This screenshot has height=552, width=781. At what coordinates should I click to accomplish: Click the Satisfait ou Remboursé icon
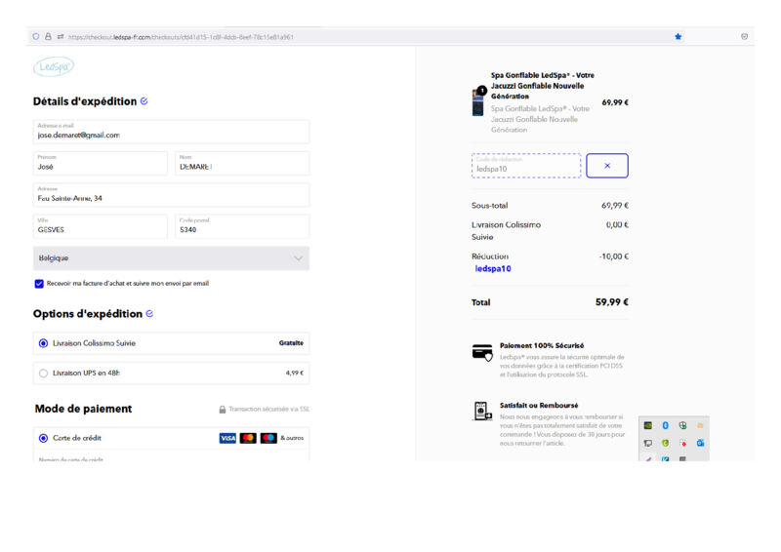point(482,412)
